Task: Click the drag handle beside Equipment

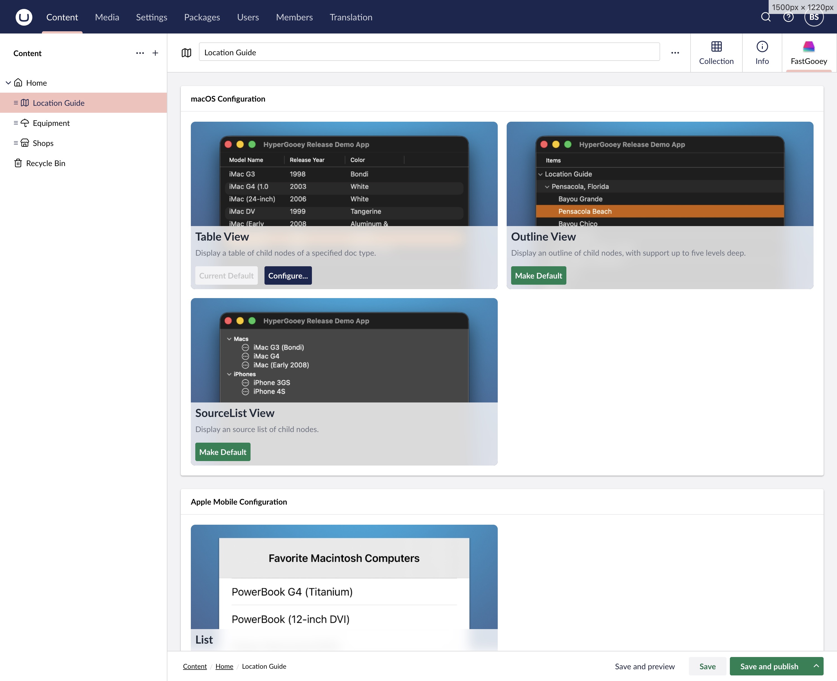Action: coord(16,123)
